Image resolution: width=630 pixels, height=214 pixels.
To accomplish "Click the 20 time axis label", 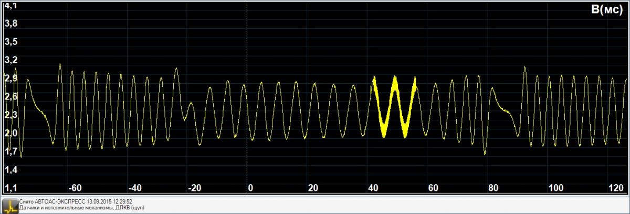I will pyautogui.click(x=313, y=188).
